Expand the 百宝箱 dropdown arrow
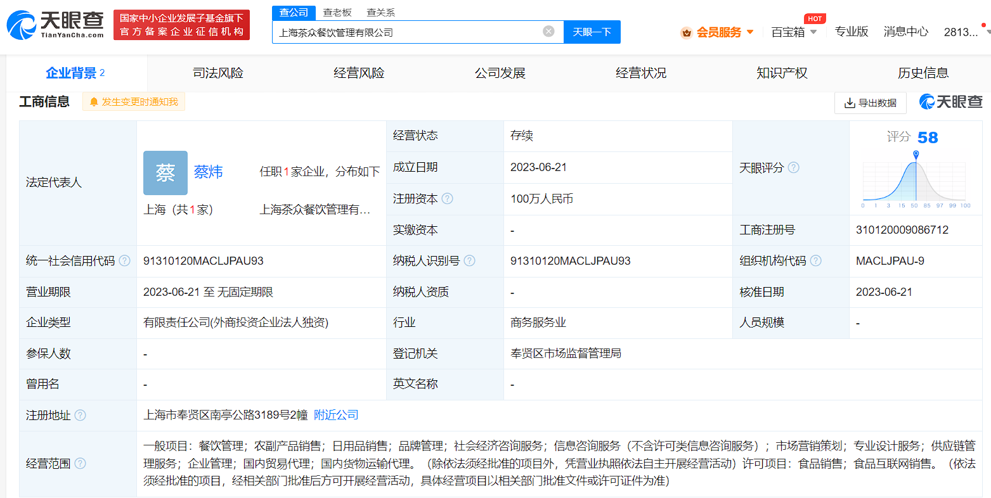This screenshot has height=498, width=991. [x=813, y=32]
